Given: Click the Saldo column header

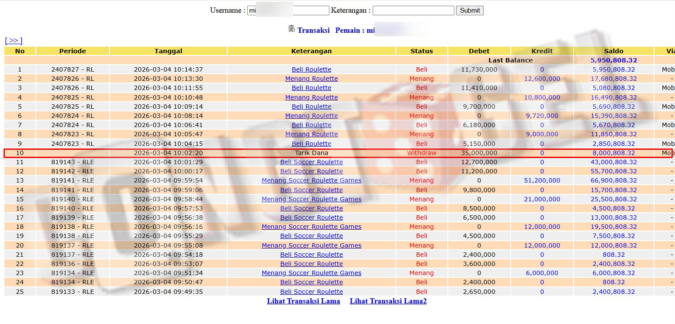Looking at the screenshot, I should point(613,51).
